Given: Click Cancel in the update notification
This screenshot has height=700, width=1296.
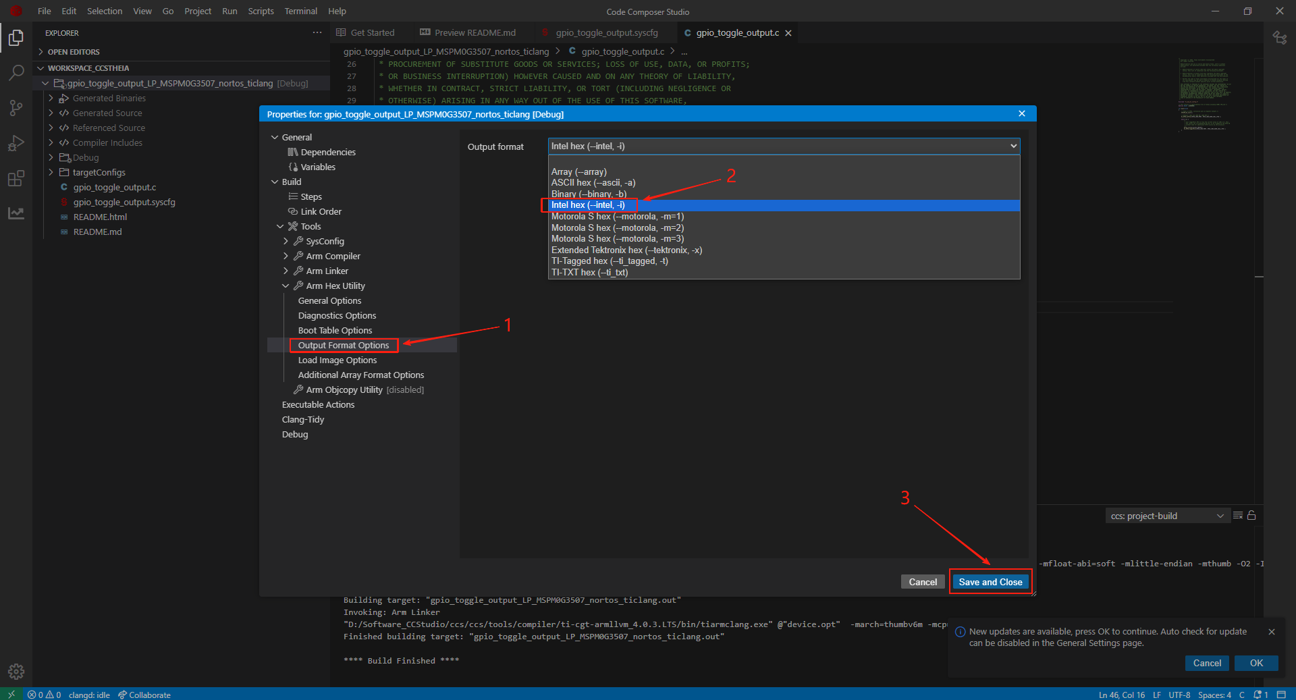Looking at the screenshot, I should tap(1207, 663).
